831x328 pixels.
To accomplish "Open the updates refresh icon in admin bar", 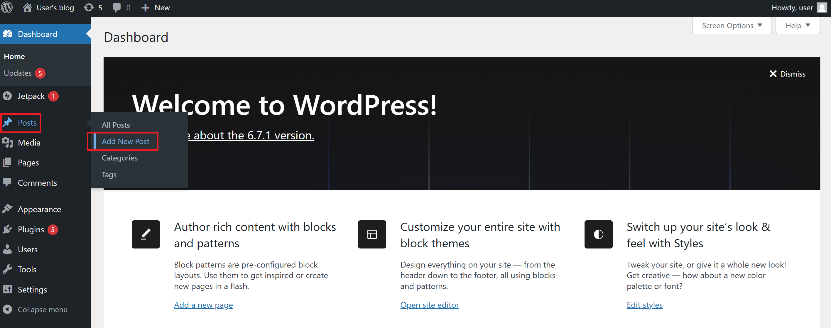I will (x=89, y=7).
